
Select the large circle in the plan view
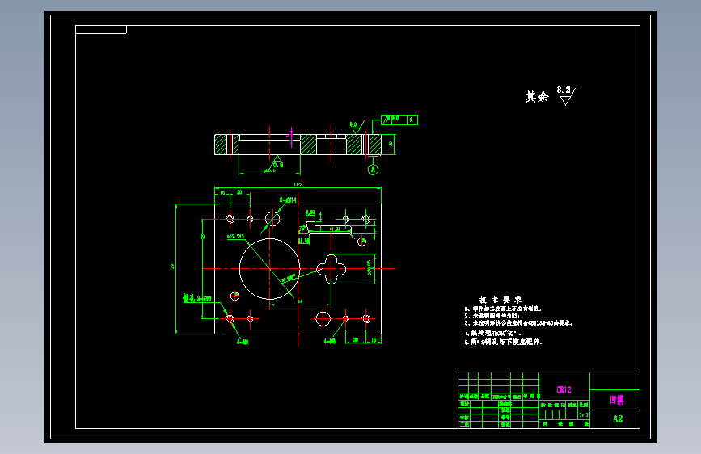tap(269, 268)
